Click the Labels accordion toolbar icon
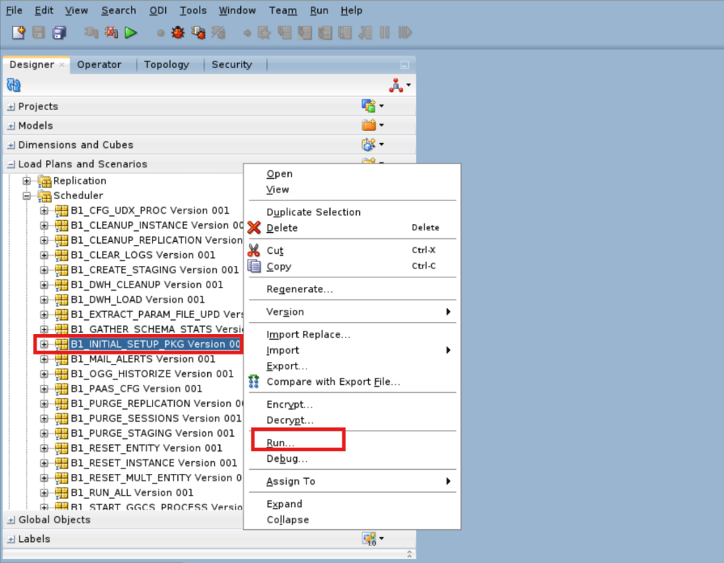 [x=369, y=539]
